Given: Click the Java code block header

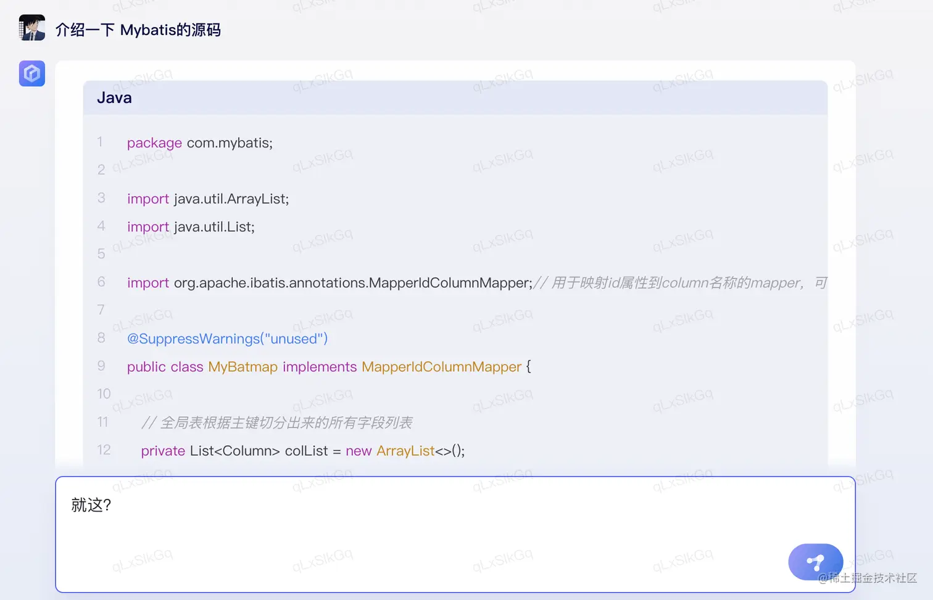Looking at the screenshot, I should 455,97.
